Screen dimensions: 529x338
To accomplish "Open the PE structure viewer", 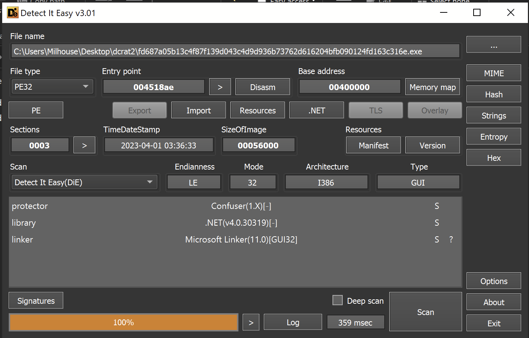I will tap(36, 110).
